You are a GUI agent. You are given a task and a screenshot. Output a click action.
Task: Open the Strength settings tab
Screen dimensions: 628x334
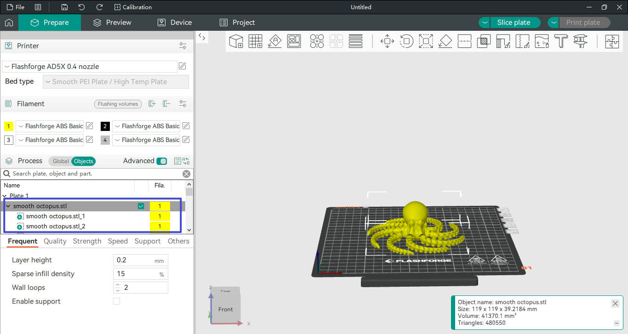(x=87, y=241)
